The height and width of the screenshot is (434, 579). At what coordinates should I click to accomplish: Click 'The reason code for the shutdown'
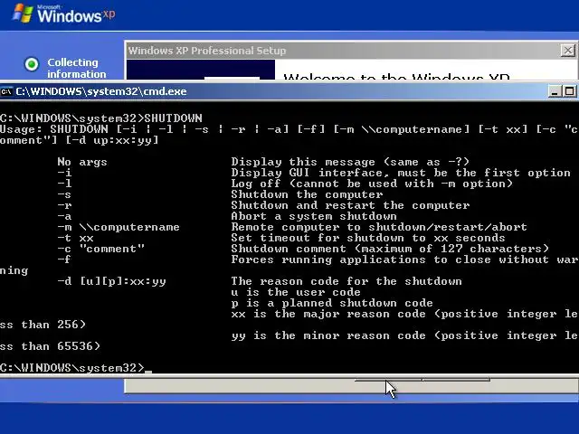pos(346,281)
